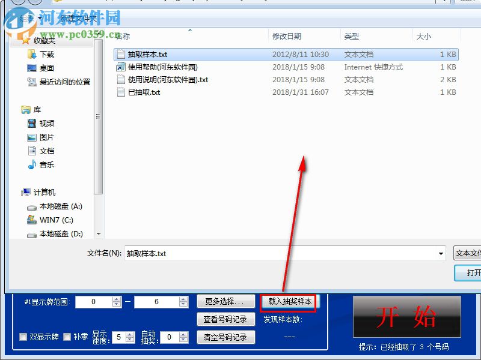
Task: Open the 文件名 combo box dropdown
Action: coord(442,253)
